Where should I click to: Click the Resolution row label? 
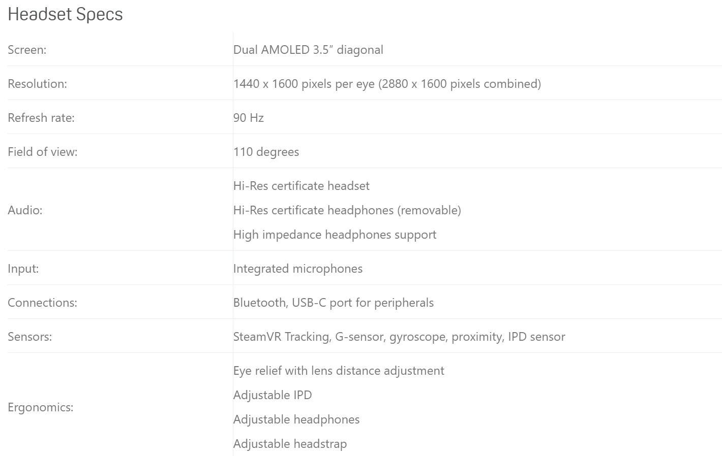37,84
